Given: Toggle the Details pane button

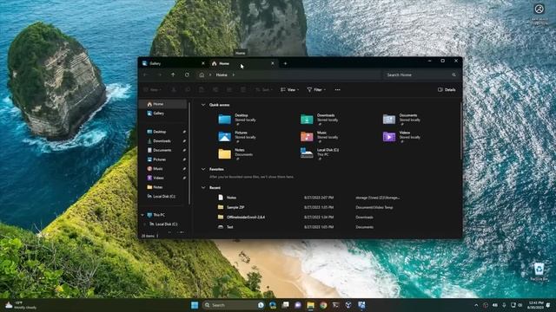Looking at the screenshot, I should 447,90.
